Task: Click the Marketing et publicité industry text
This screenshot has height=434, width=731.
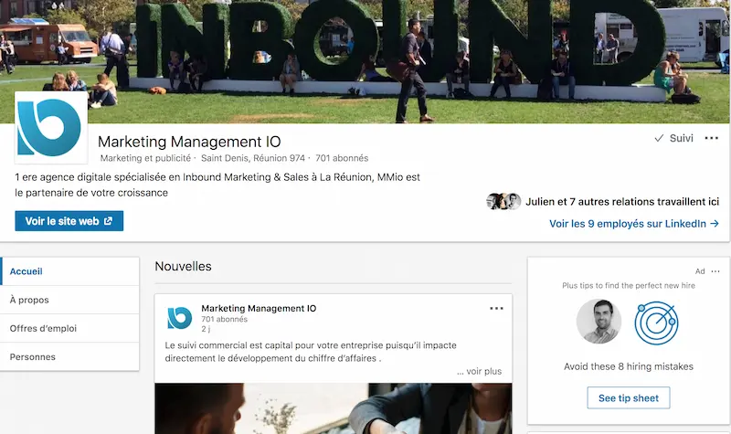Action: click(145, 158)
